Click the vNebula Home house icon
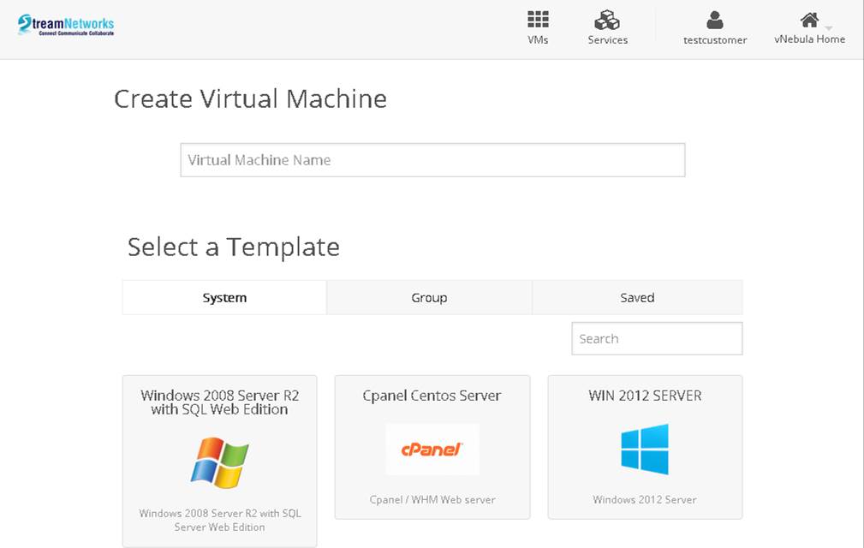Viewport: 864px width, 548px height. [x=808, y=19]
